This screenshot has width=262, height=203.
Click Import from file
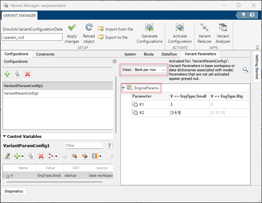pos(116,29)
